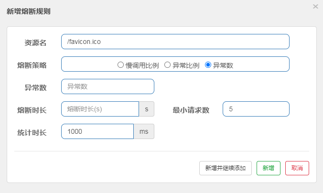Click the 统计时长 field label
Image resolution: width=323 pixels, height=193 pixels.
coord(32,132)
